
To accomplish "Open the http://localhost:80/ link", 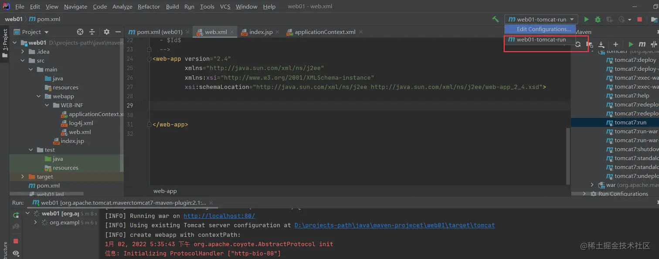I will click(x=219, y=216).
